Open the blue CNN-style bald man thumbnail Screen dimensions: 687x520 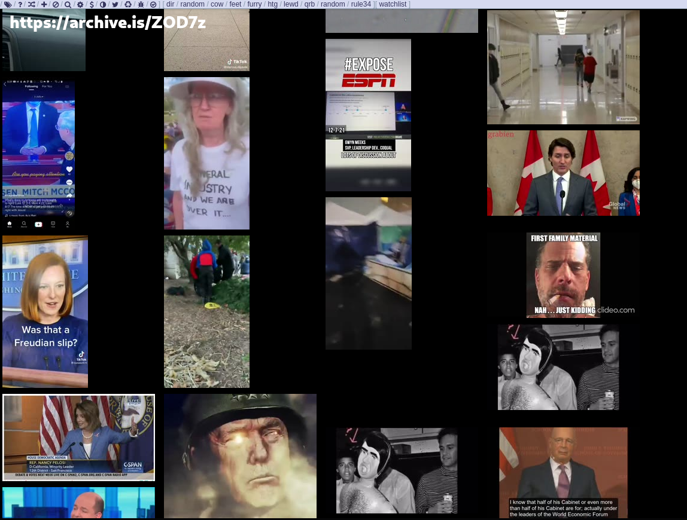79,503
